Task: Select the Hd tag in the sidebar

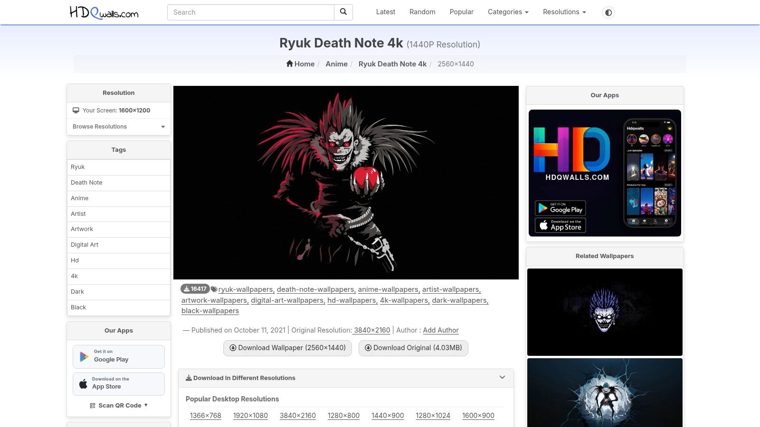Action: tap(119, 260)
